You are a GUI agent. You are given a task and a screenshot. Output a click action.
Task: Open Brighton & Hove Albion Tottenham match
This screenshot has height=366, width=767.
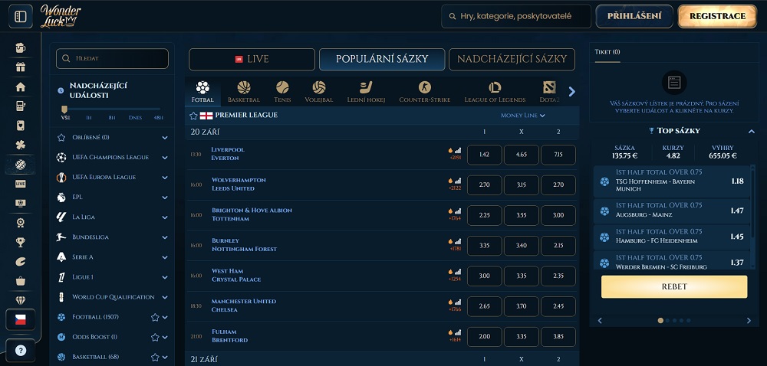252,214
